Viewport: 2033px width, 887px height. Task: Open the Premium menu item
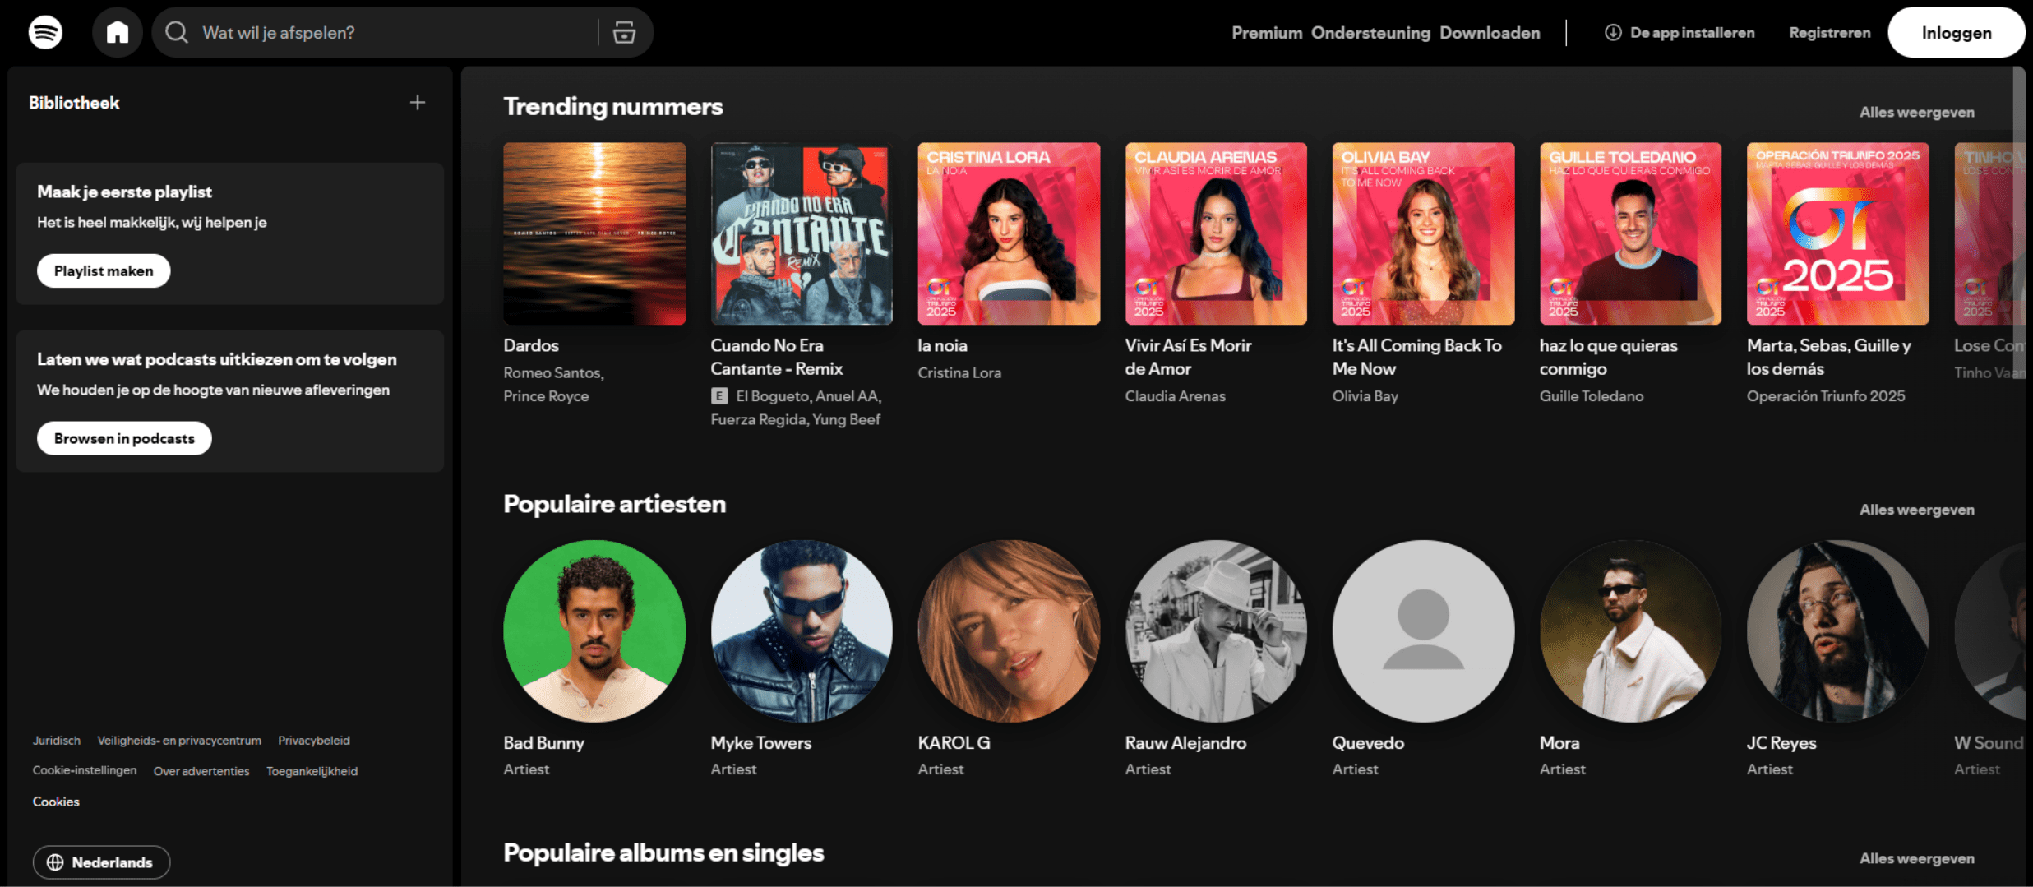(x=1266, y=33)
